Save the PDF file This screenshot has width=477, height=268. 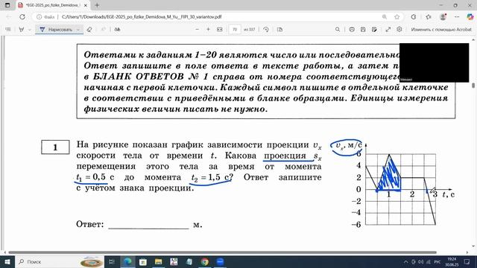point(363,30)
